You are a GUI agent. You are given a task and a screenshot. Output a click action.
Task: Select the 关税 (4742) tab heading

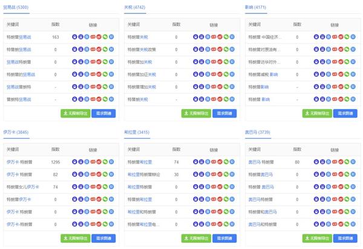135,7
